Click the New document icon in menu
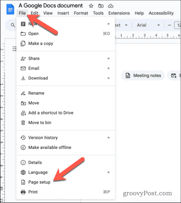Screen dimensions: 181x203 pos(23,24)
